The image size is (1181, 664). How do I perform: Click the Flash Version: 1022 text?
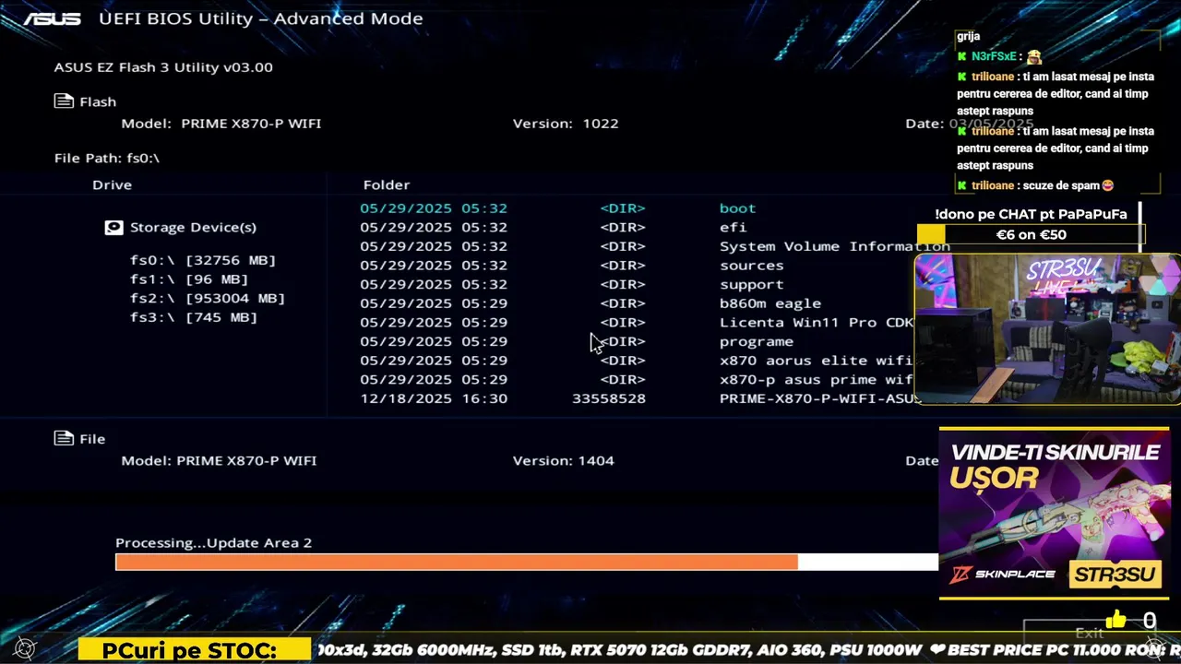[x=566, y=123]
